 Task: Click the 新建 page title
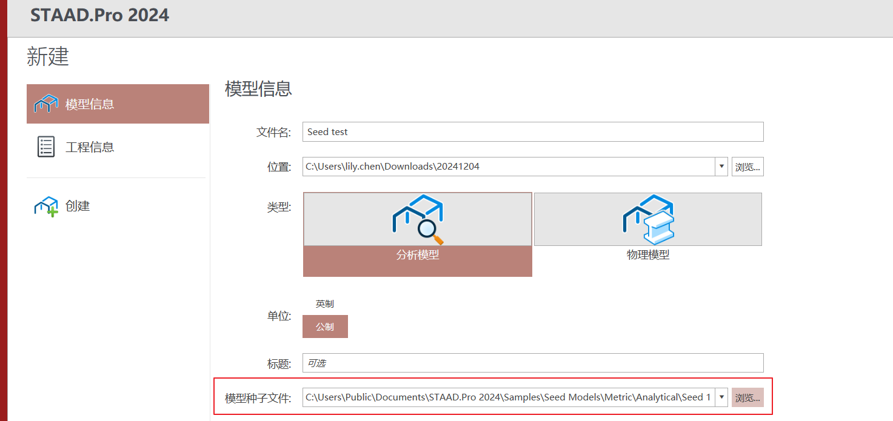tap(48, 56)
